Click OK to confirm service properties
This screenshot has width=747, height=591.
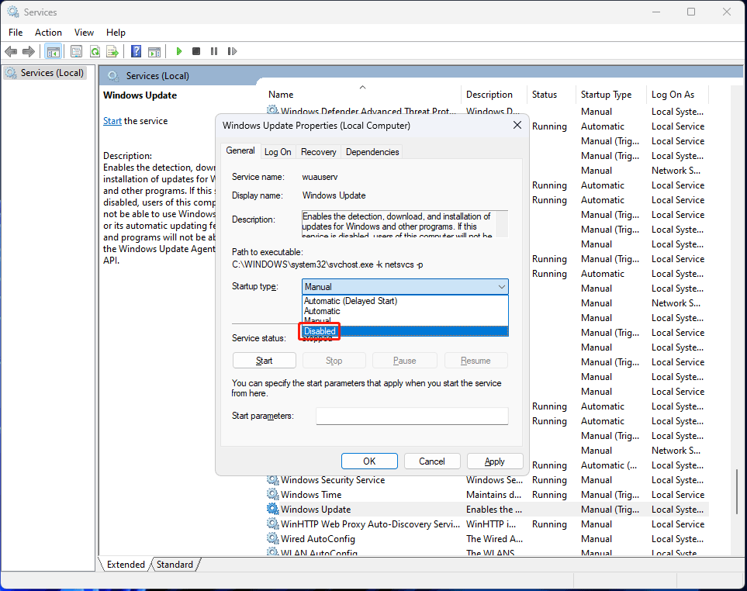point(369,461)
